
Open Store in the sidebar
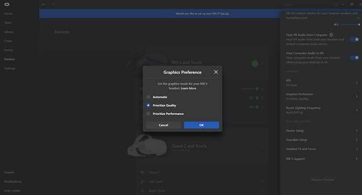coord(8,23)
